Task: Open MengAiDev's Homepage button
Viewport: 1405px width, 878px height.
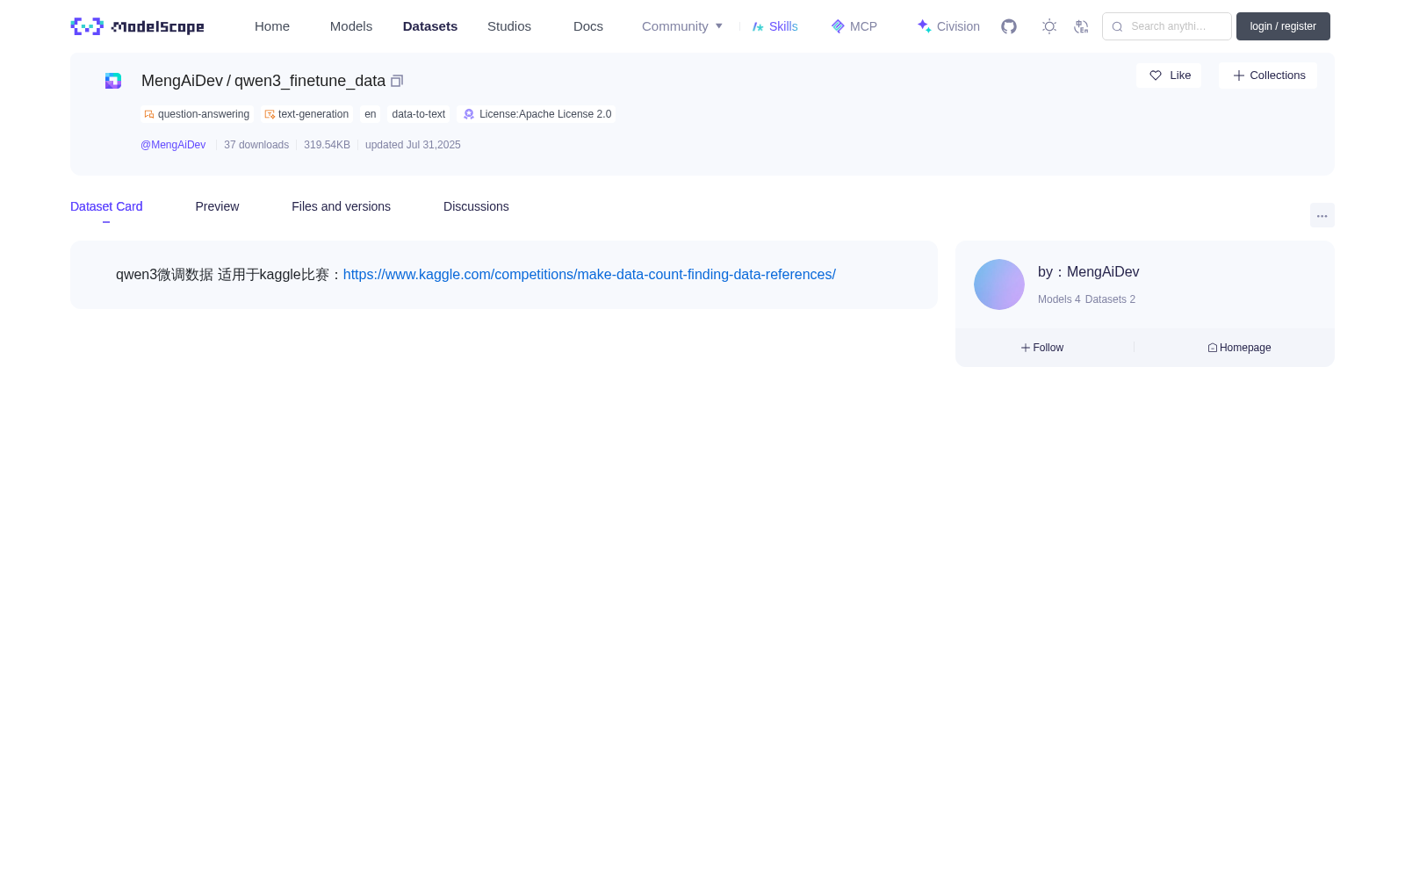Action: (x=1239, y=348)
